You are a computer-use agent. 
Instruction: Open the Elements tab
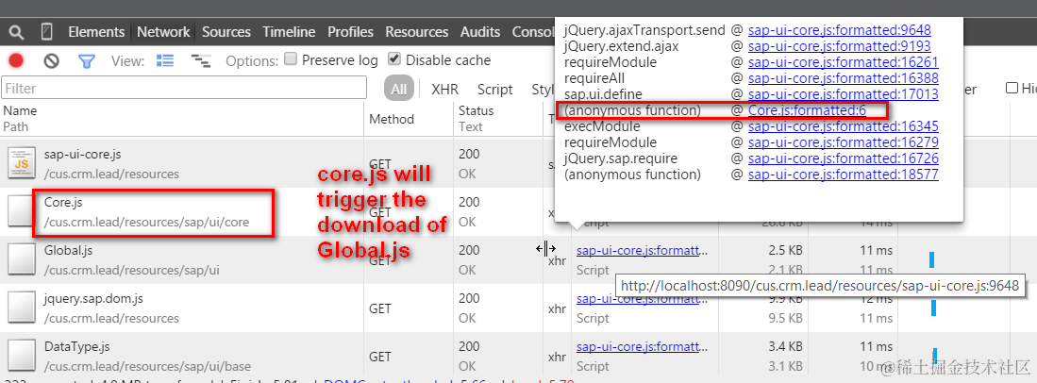tap(96, 32)
